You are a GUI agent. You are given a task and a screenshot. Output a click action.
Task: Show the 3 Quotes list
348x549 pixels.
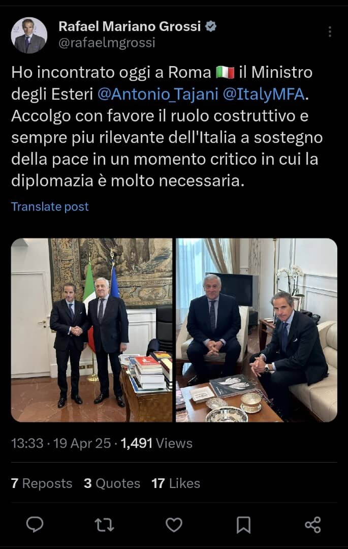112,483
